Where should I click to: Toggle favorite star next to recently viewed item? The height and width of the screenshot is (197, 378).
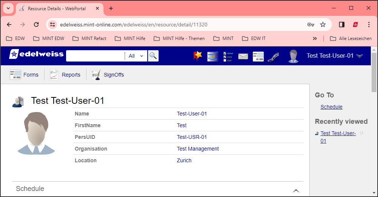pos(361,133)
